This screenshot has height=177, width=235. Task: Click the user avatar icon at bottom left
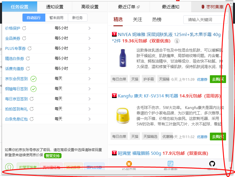[x=9, y=167]
